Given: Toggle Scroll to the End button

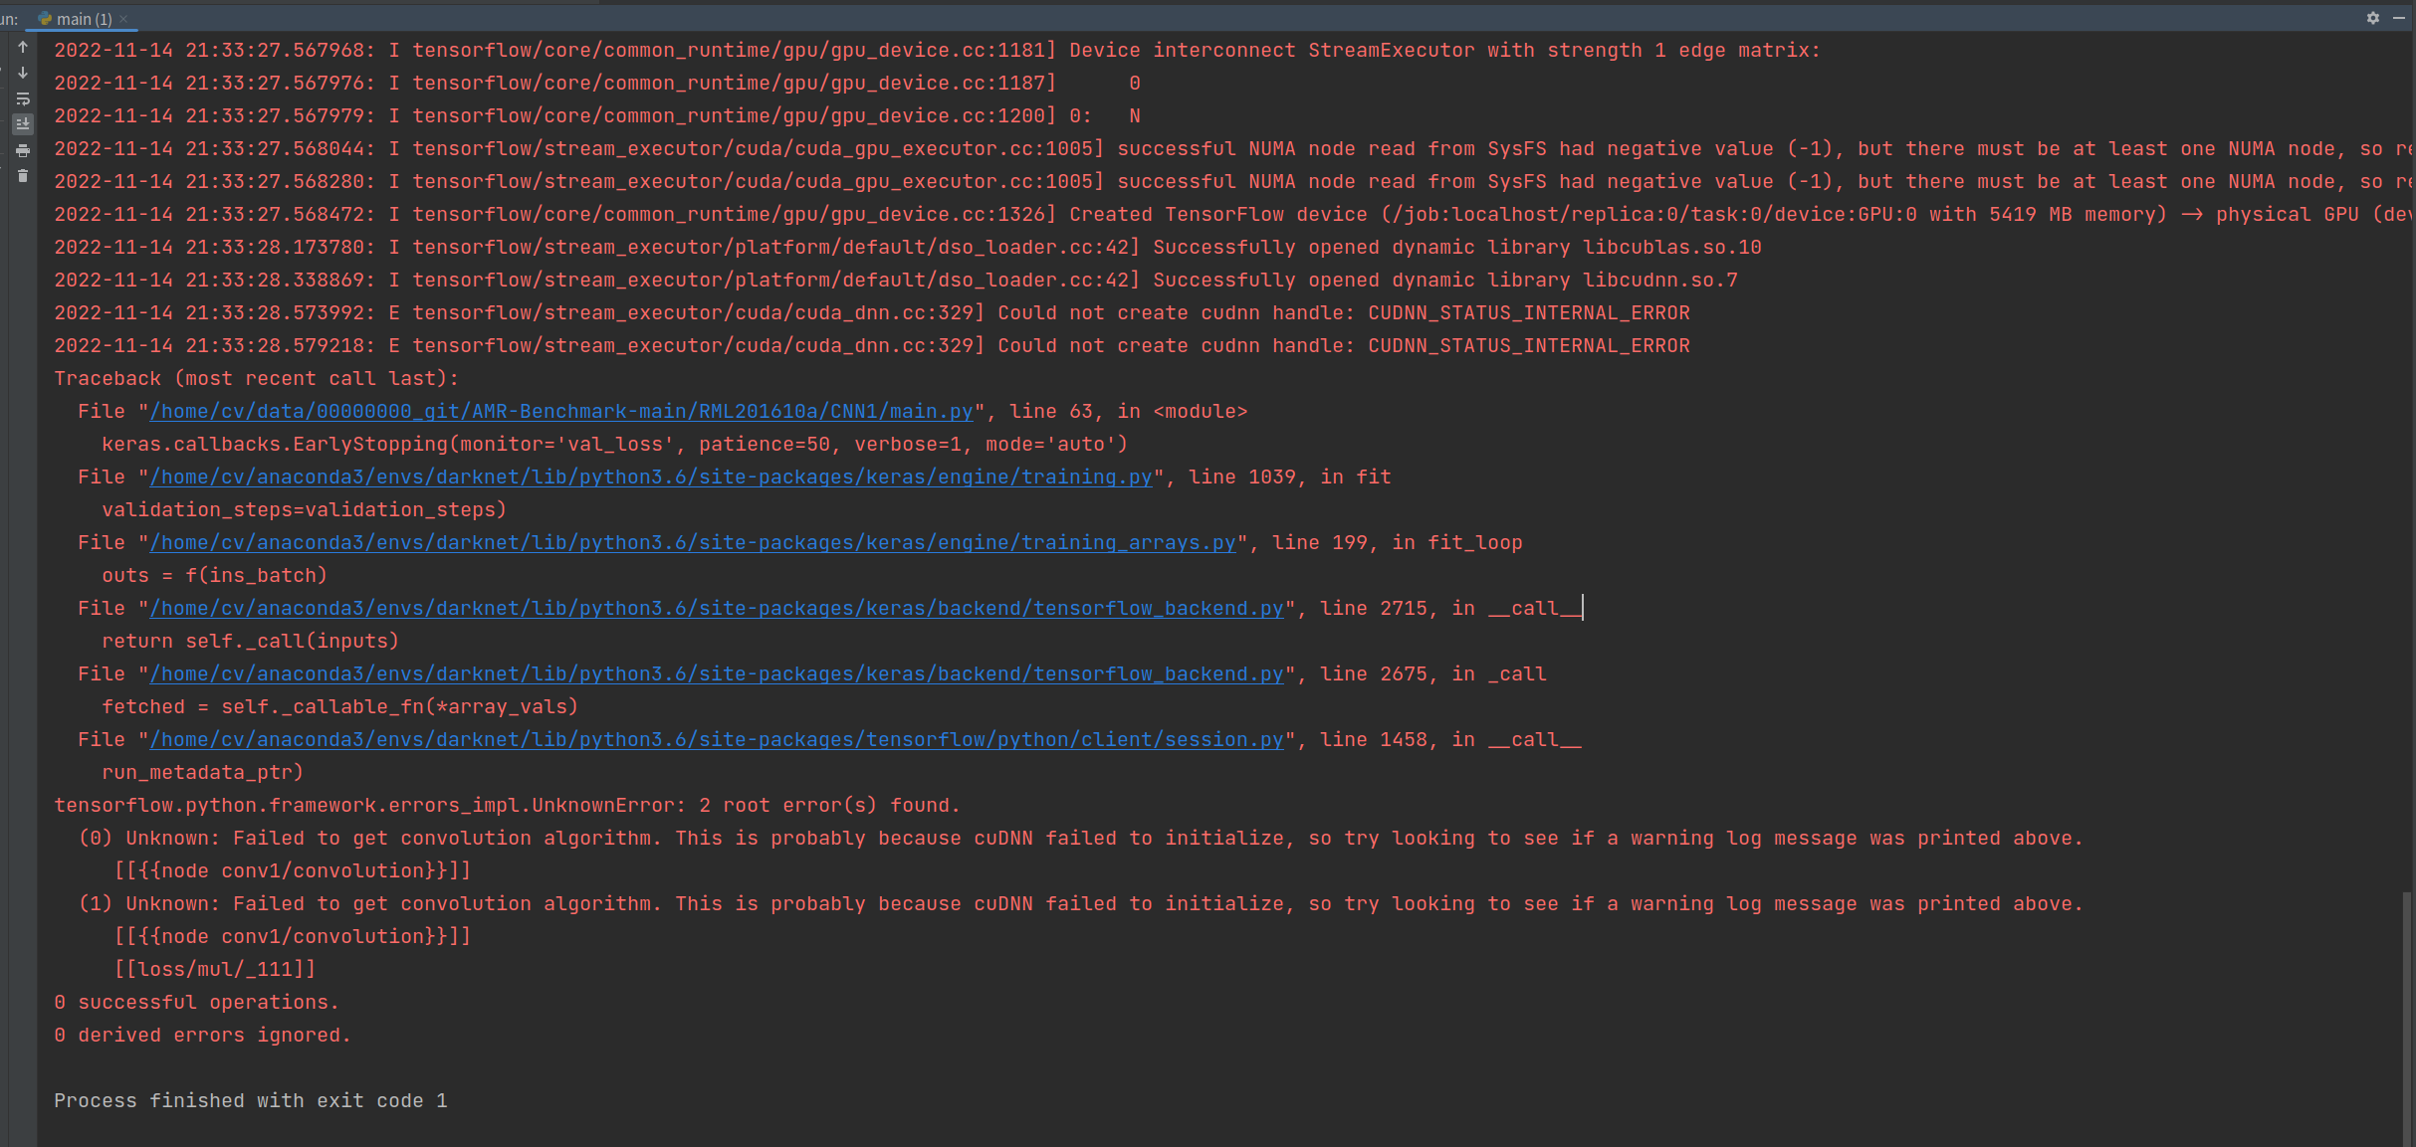Looking at the screenshot, I should tap(23, 124).
